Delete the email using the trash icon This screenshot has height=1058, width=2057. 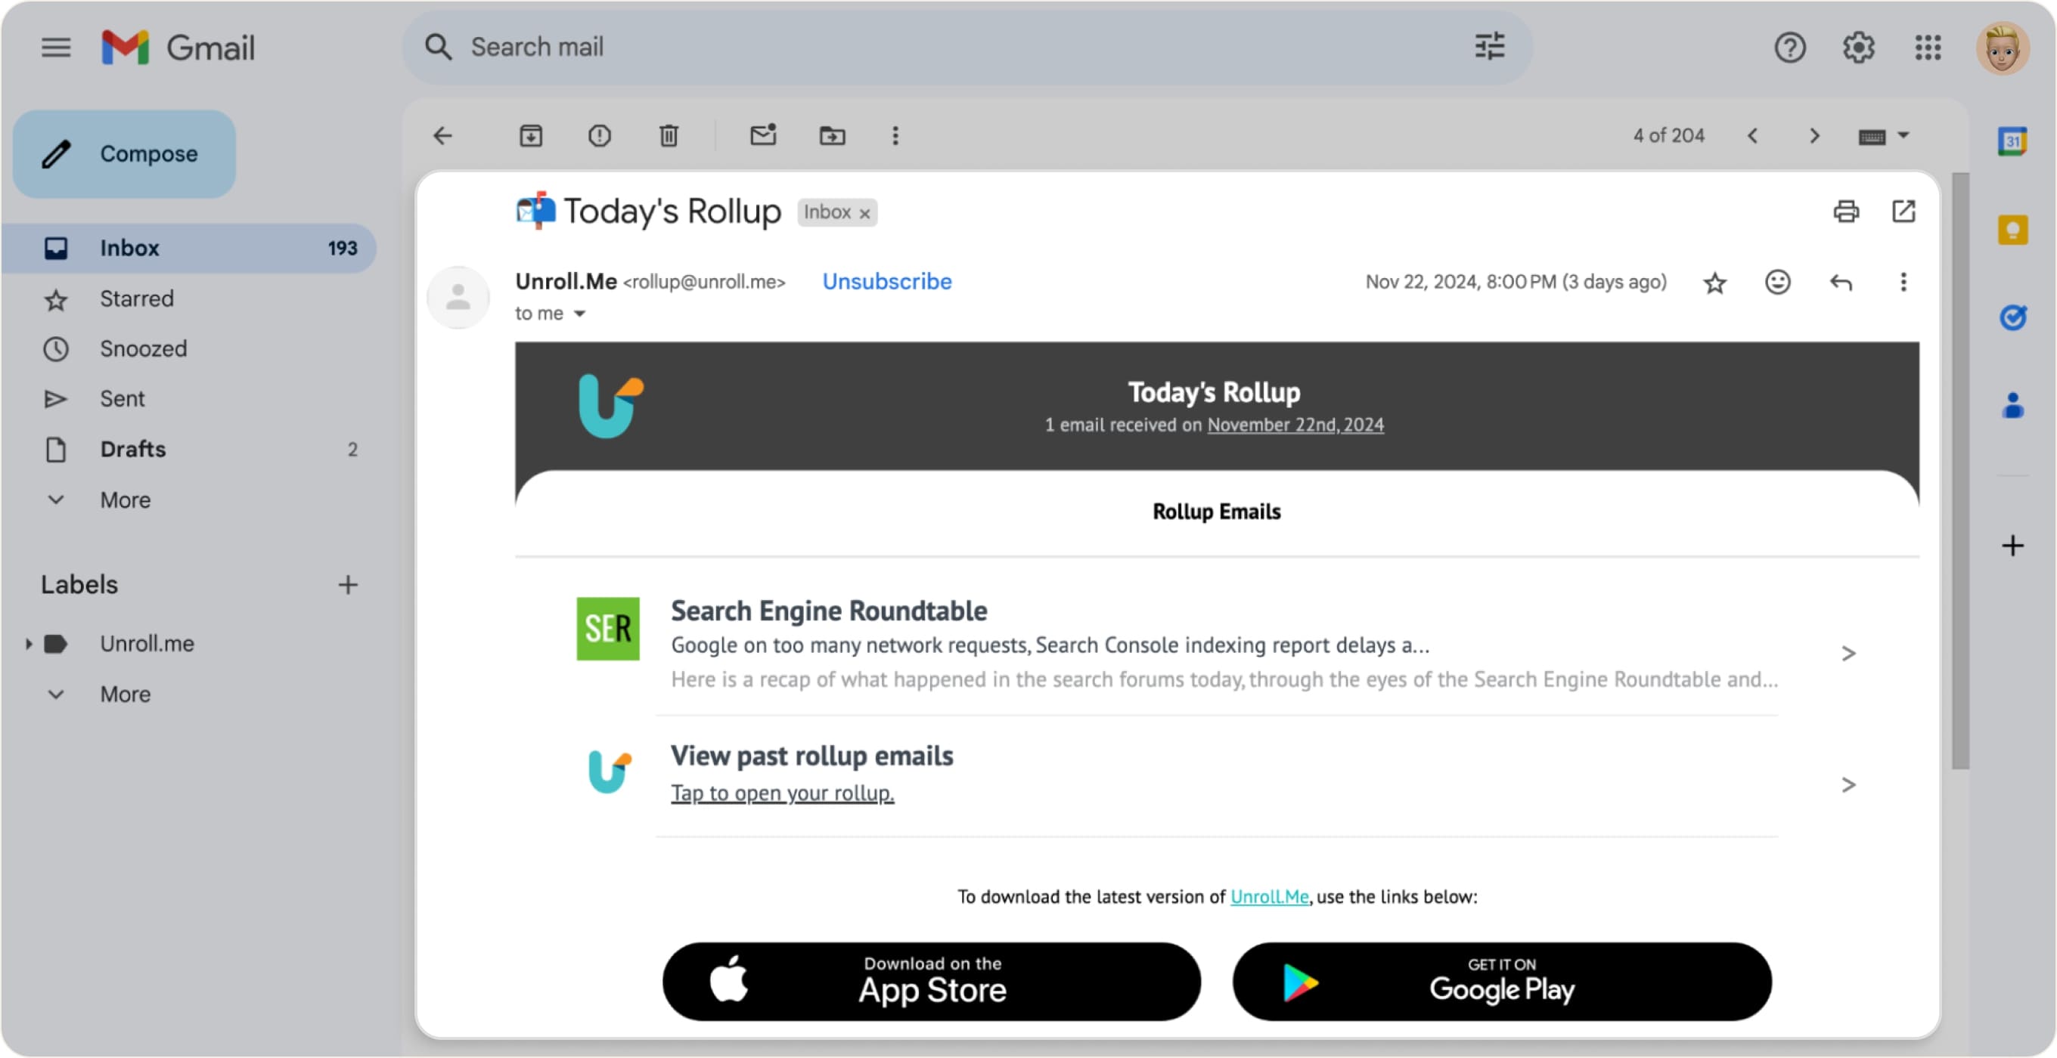[669, 135]
